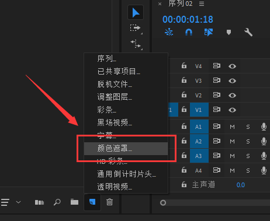Solo the A3 audio track
The width and height of the screenshot is (270, 221).
[x=248, y=156]
